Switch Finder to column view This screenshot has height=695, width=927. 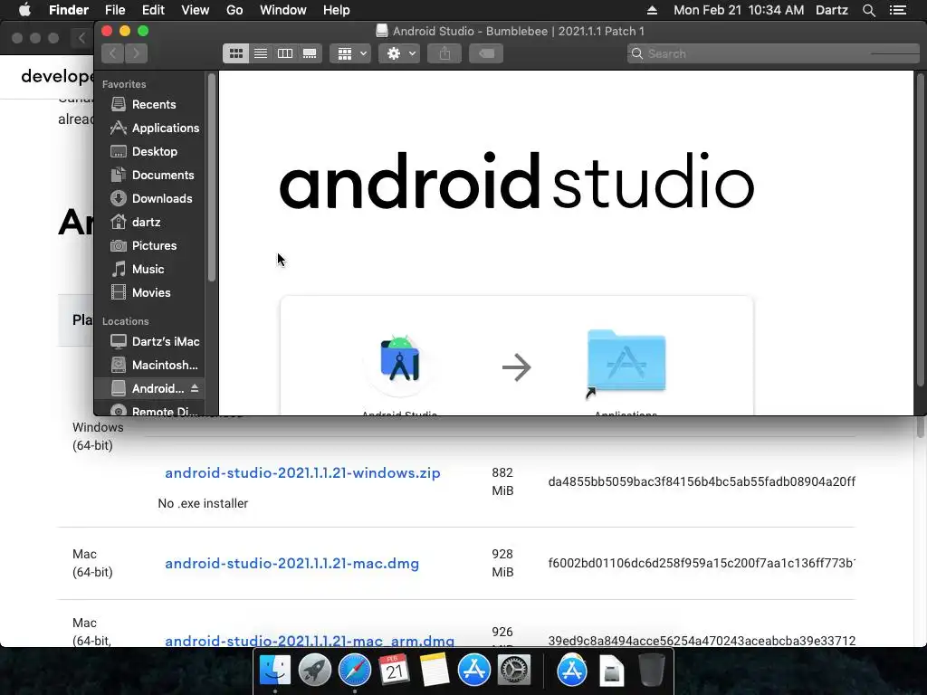[x=285, y=53]
